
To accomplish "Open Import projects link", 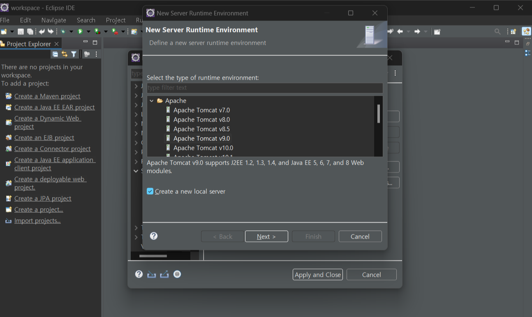I will 37,221.
